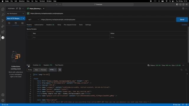Open the Selection menu in menu bar

[22, 1]
